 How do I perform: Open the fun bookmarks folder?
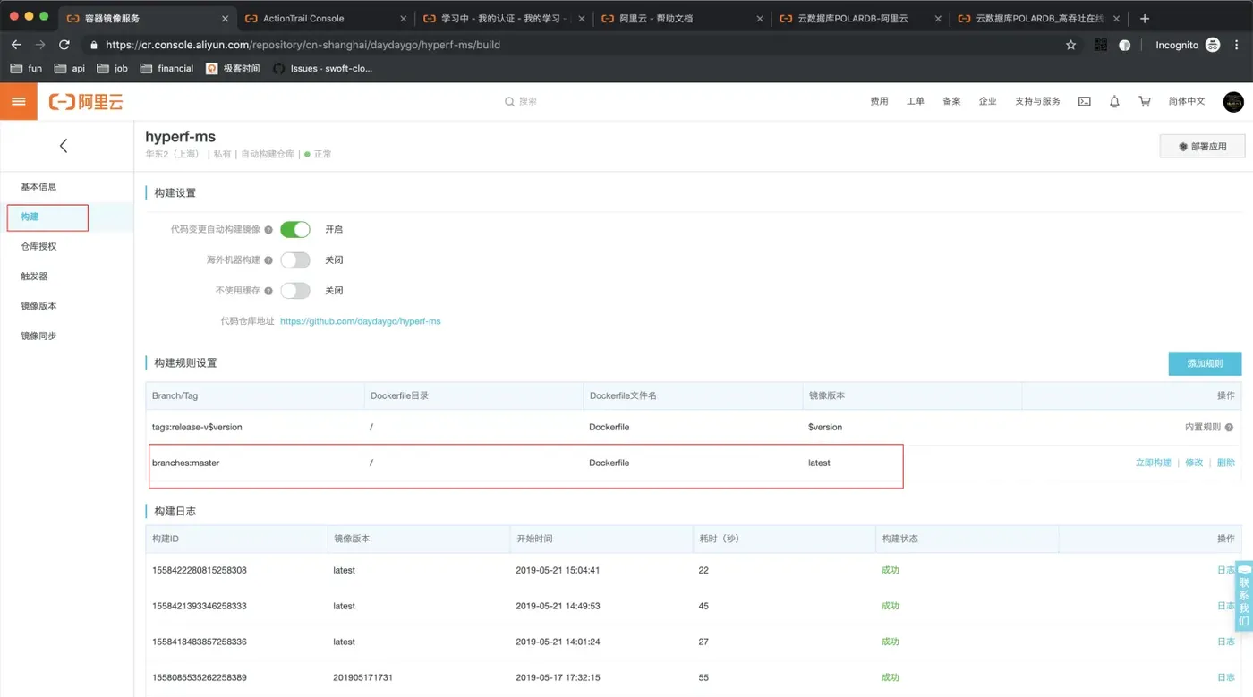26,69
